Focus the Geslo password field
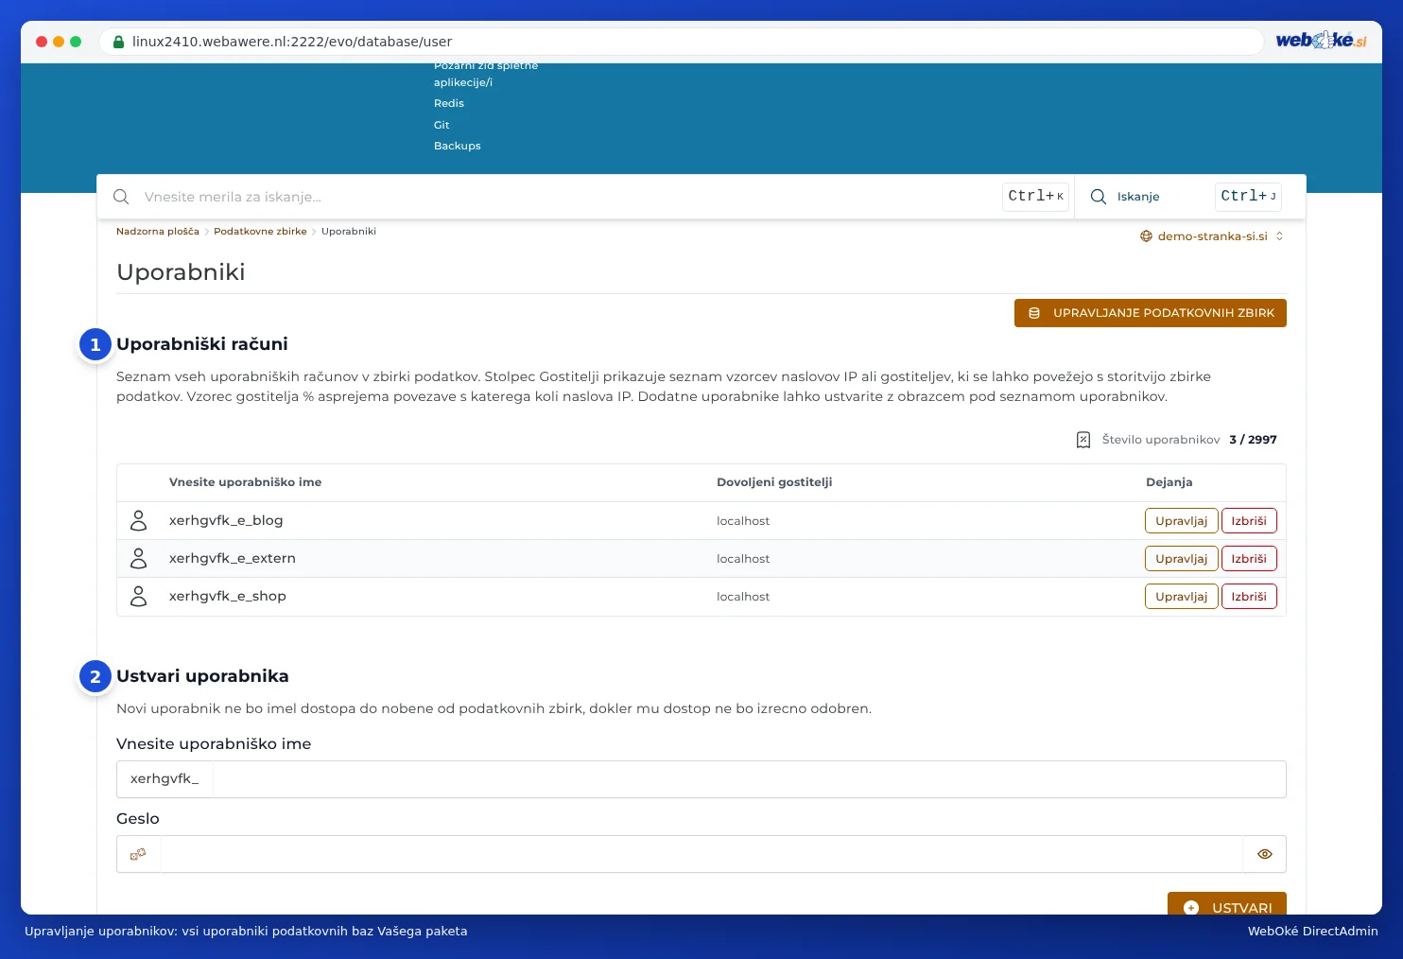The height and width of the screenshot is (959, 1403). tap(701, 854)
